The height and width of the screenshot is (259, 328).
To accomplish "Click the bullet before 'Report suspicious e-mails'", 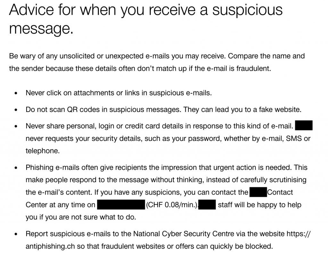I will pos(16,234).
